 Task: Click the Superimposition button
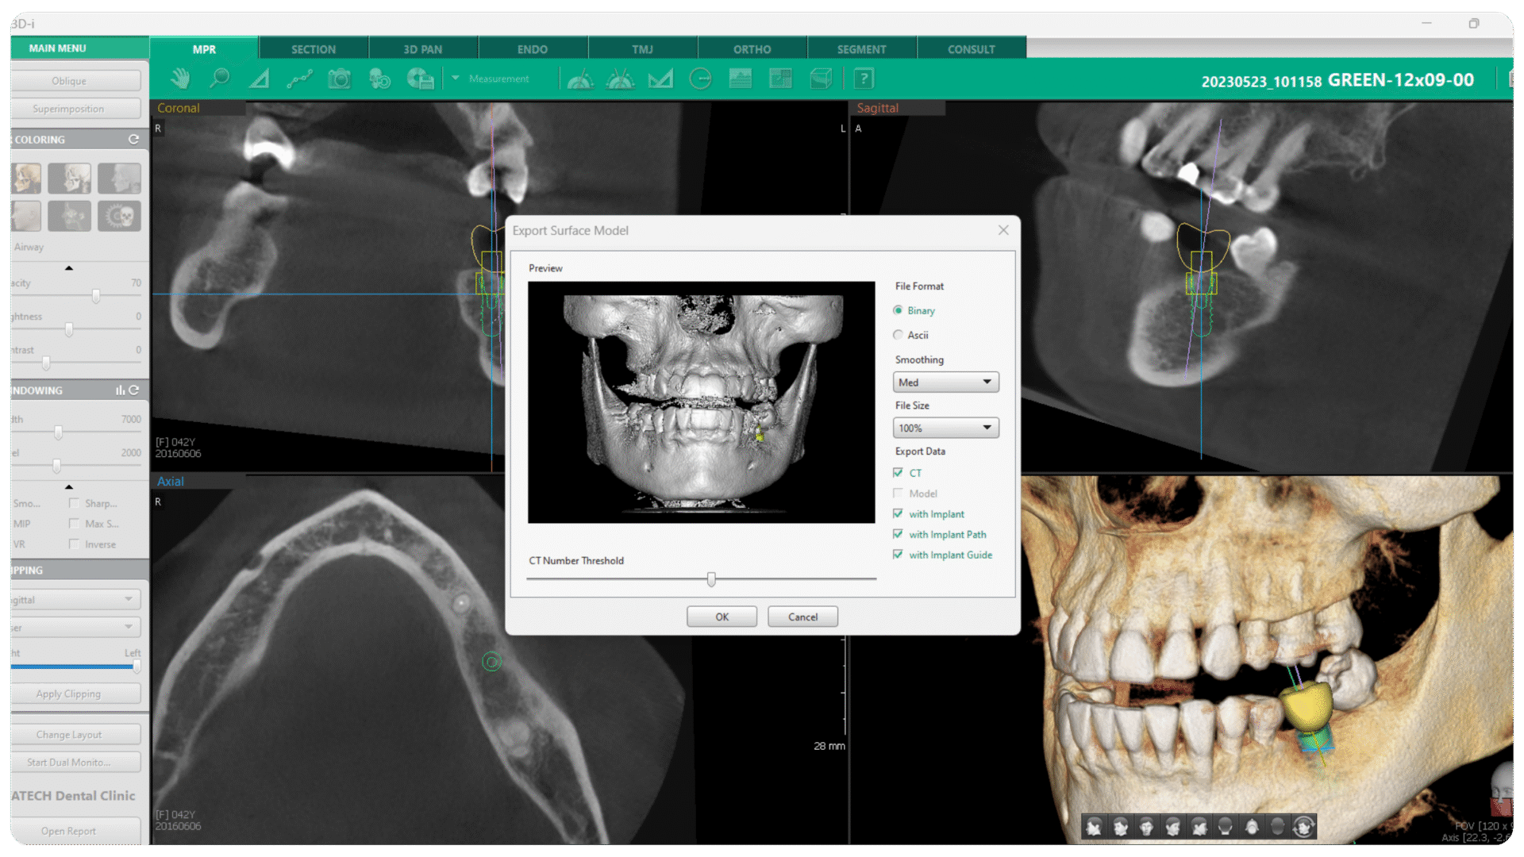point(76,109)
